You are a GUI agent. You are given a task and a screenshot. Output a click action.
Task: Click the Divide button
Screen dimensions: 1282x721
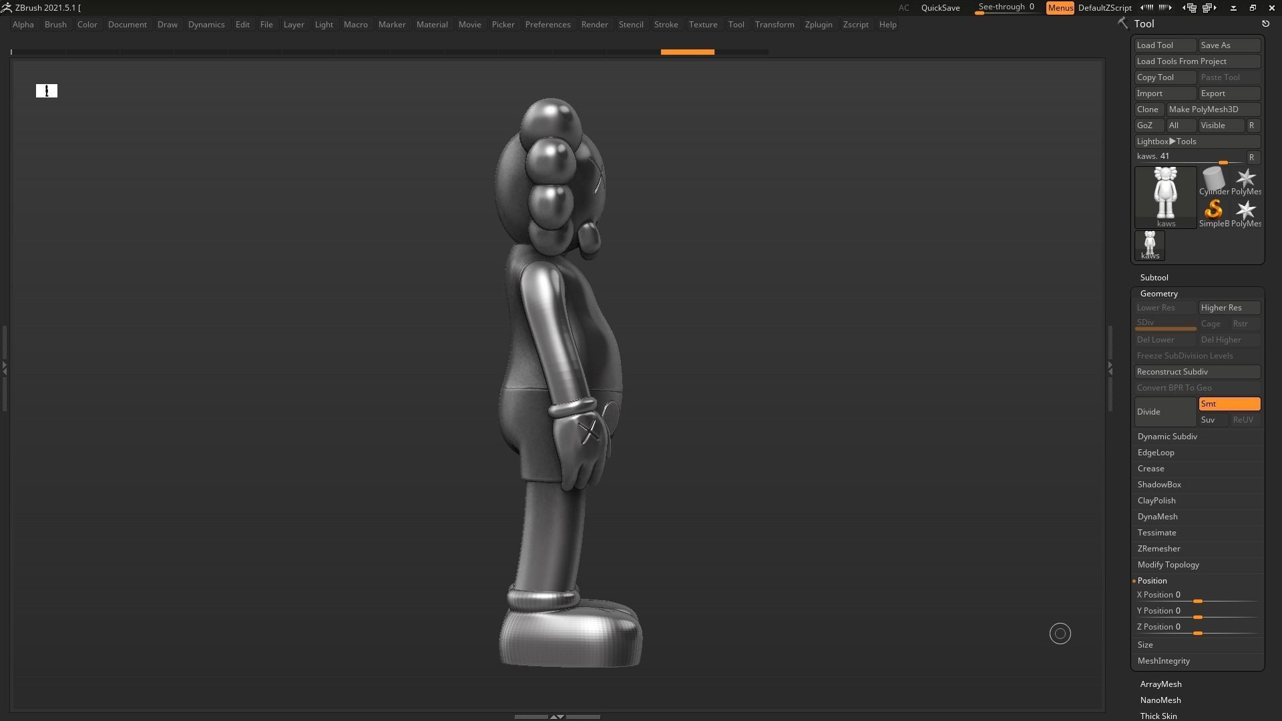[x=1165, y=412]
